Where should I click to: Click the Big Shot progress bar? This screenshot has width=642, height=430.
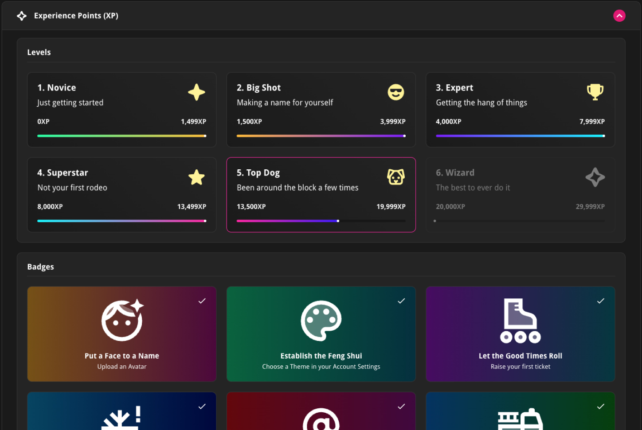coord(321,136)
